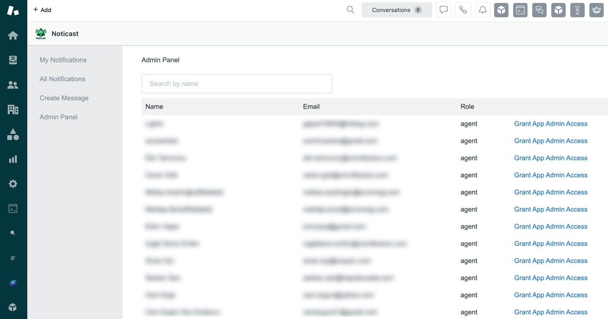The height and width of the screenshot is (319, 608).
Task: Expand the Conversations dropdown in the header
Action: (x=397, y=9)
